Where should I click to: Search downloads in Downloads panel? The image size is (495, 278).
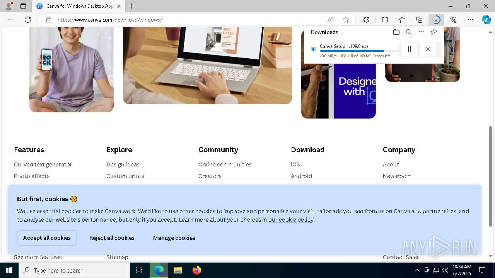point(409,32)
